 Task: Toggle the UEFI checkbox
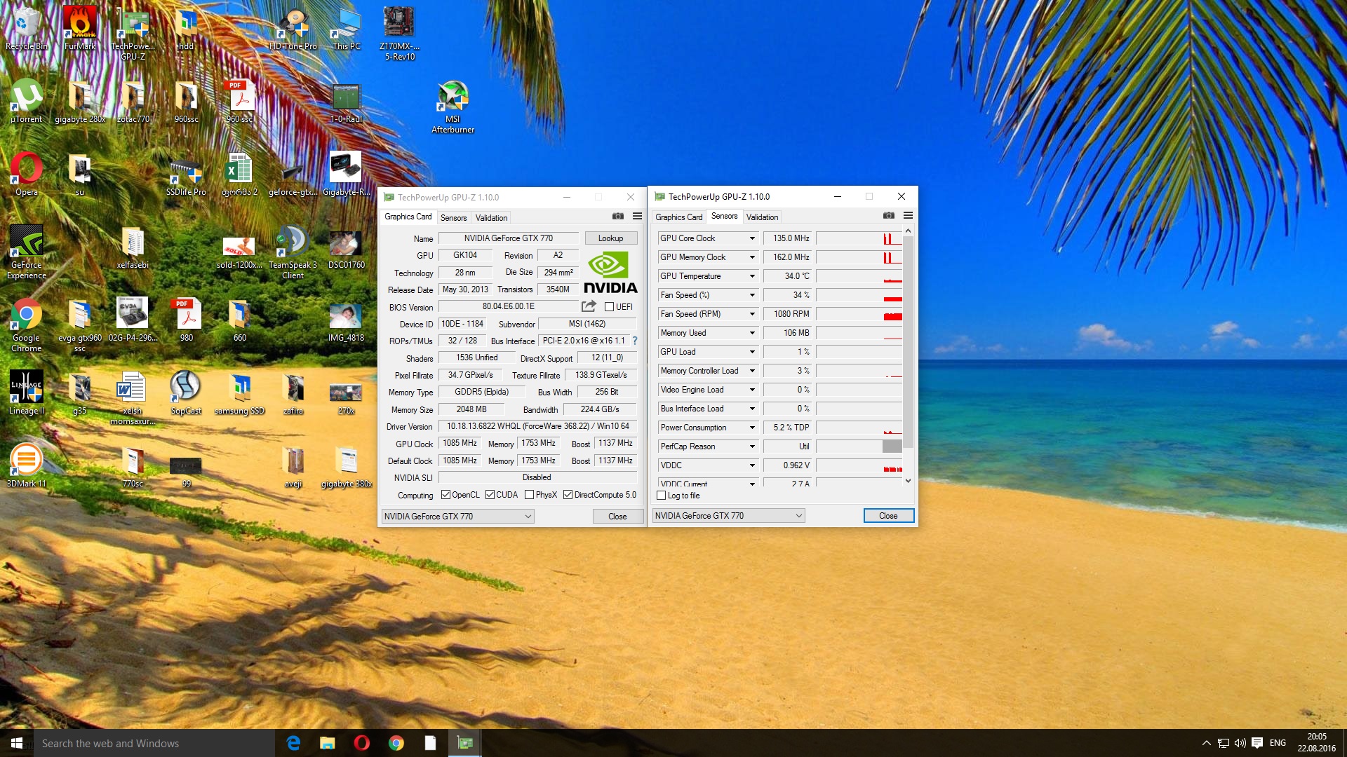point(609,307)
